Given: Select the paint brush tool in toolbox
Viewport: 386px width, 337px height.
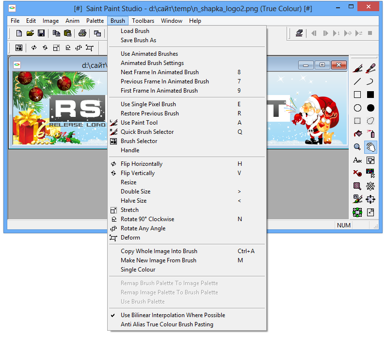Looking at the screenshot, I should 357,68.
